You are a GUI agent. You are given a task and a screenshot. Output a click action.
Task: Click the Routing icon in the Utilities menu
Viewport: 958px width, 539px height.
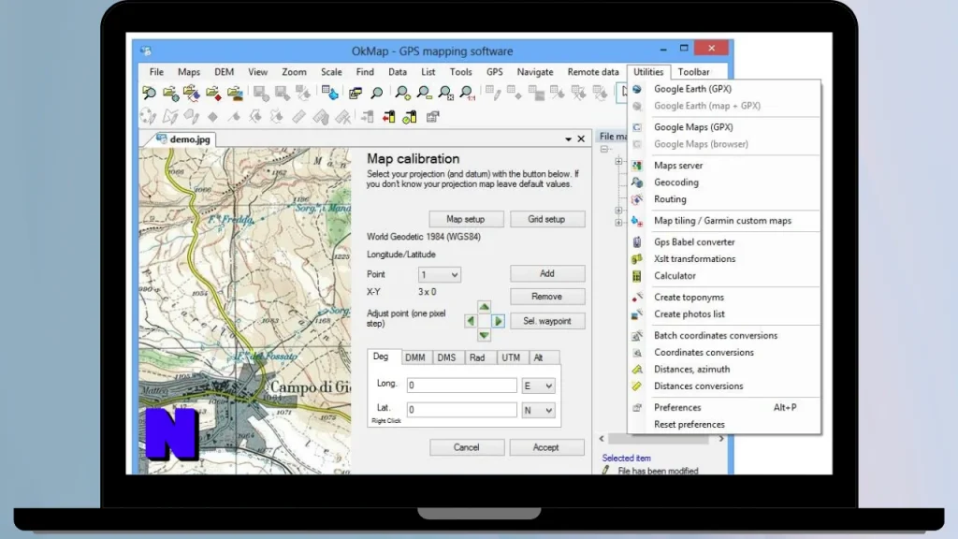click(636, 199)
